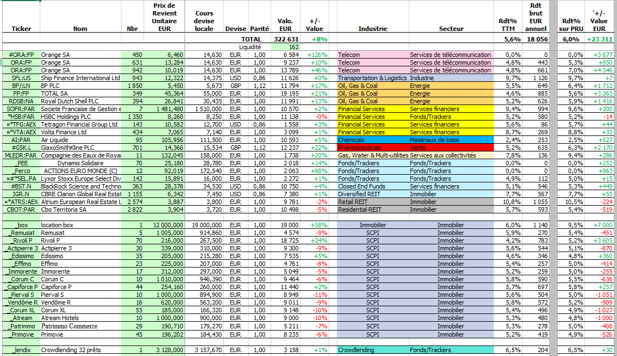Click the +7 000 value EUR cell
The height and width of the screenshot is (356, 617).
point(599,225)
